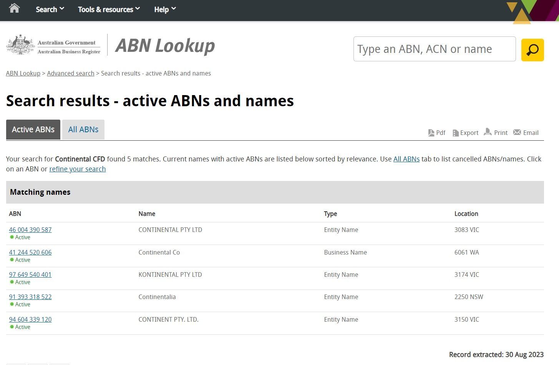
Task: Click the Name column header
Action: pos(147,214)
